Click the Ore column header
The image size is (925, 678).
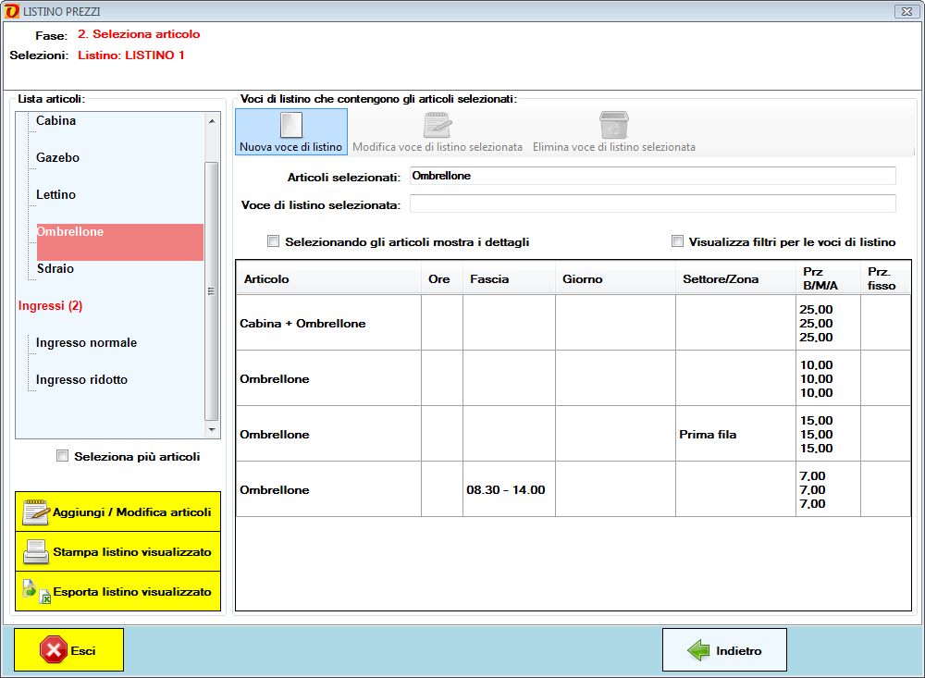tap(442, 278)
